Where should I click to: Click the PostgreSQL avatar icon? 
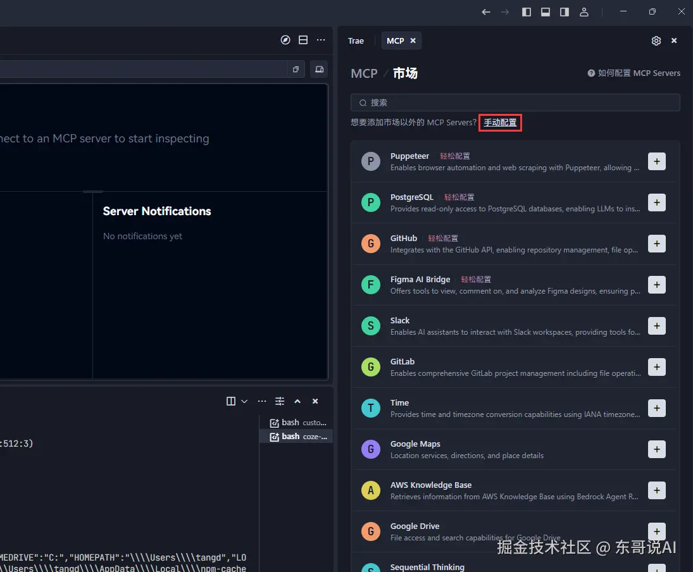(371, 202)
